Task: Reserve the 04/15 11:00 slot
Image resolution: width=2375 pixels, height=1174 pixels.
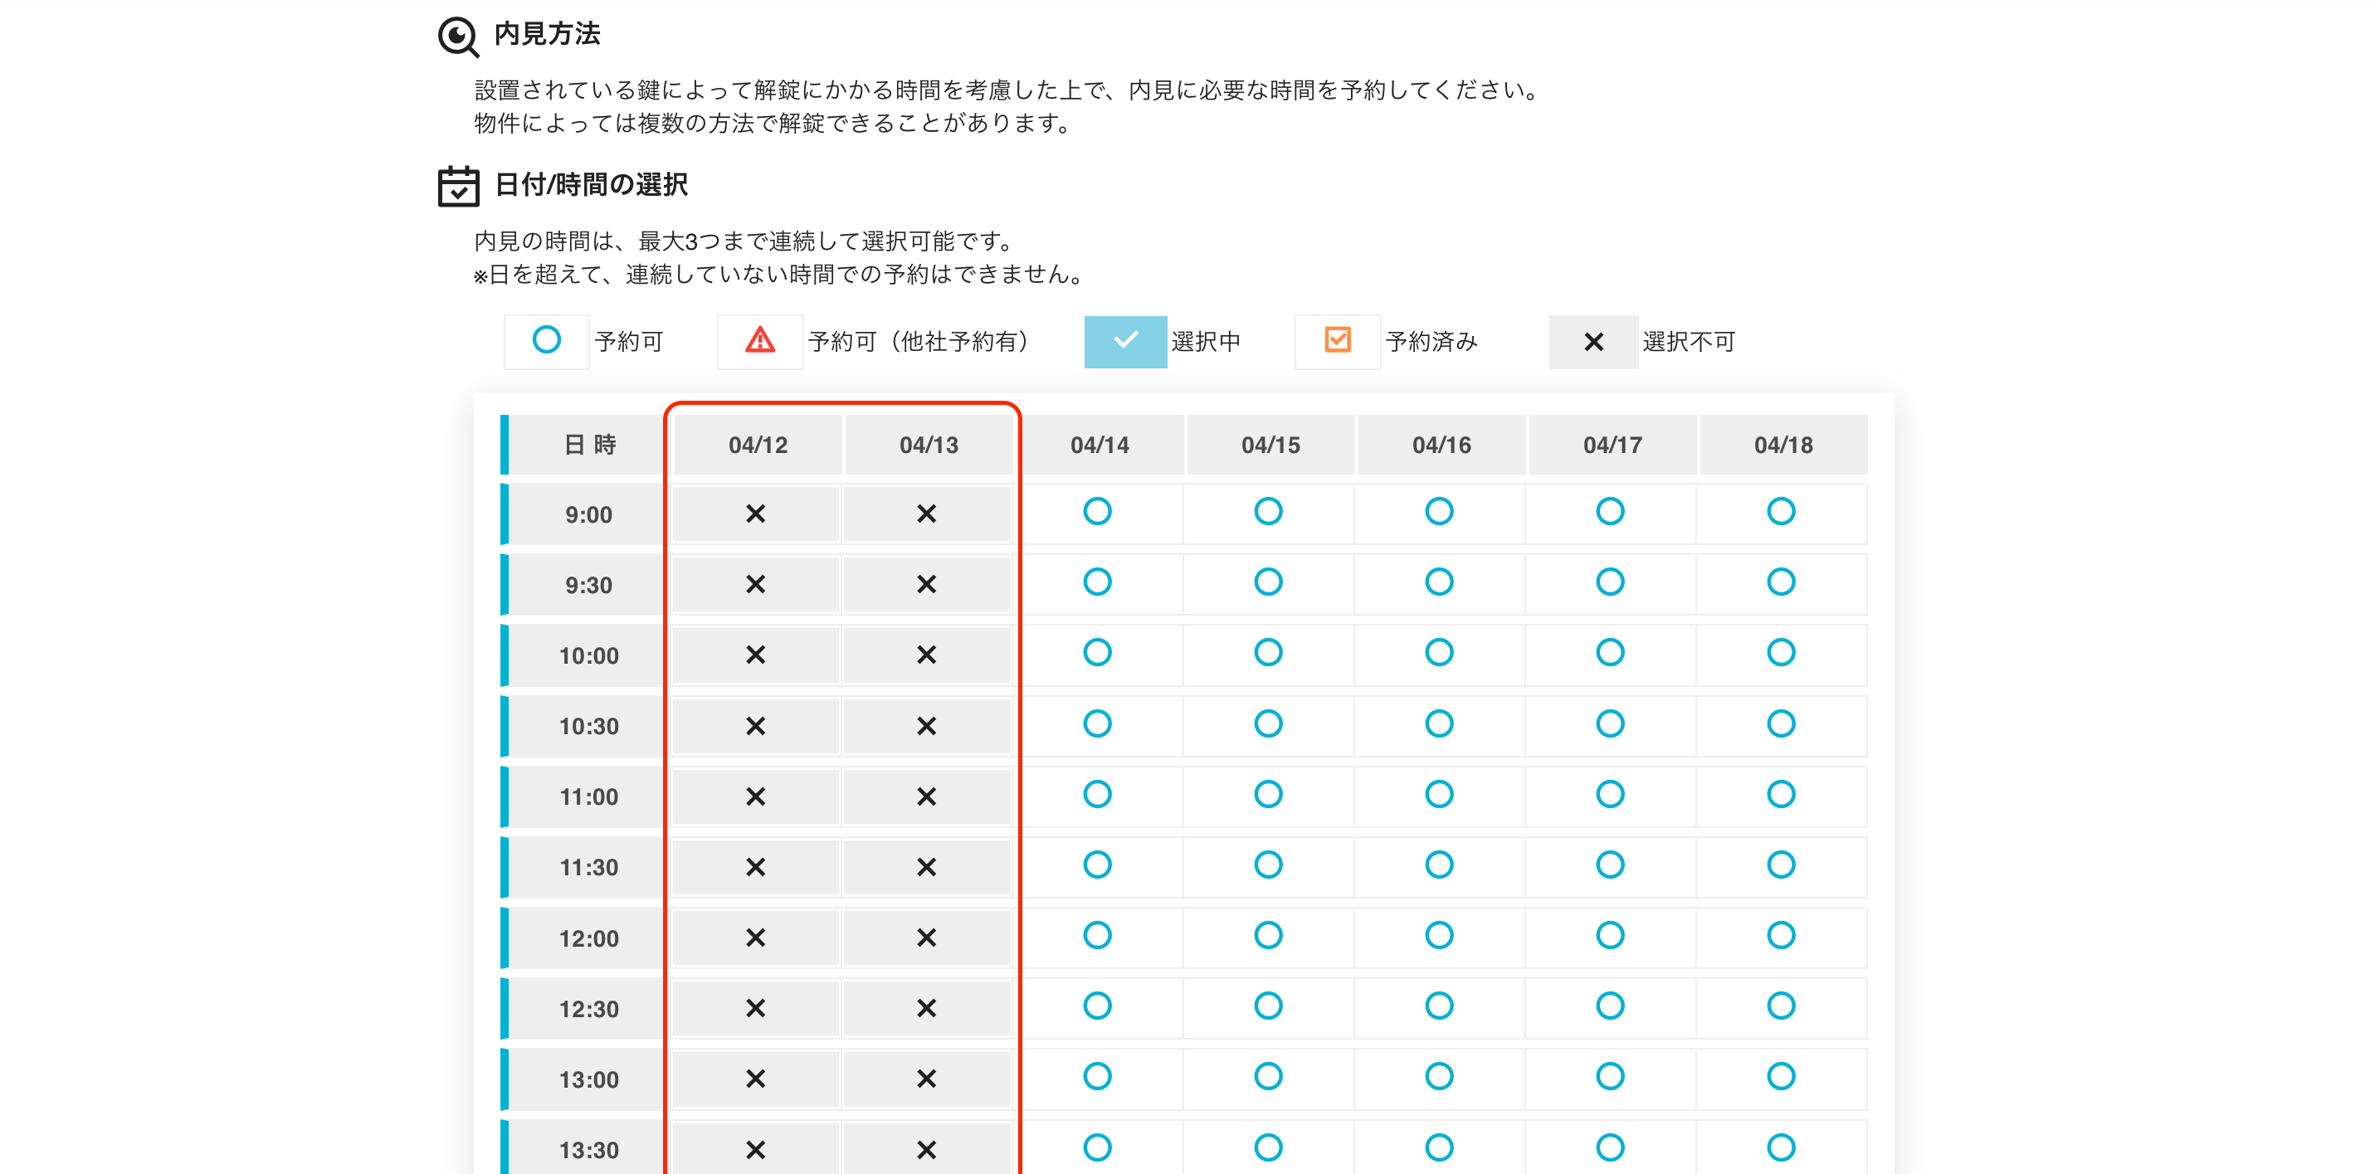Action: [1269, 794]
